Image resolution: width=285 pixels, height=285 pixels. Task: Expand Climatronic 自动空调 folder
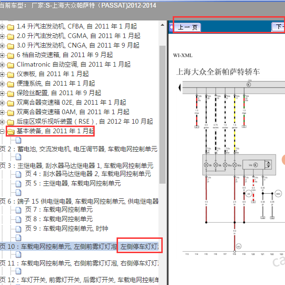[2, 65]
